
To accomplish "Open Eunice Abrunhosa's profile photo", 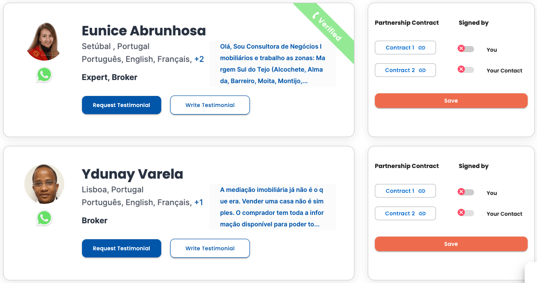I will coord(44,41).
